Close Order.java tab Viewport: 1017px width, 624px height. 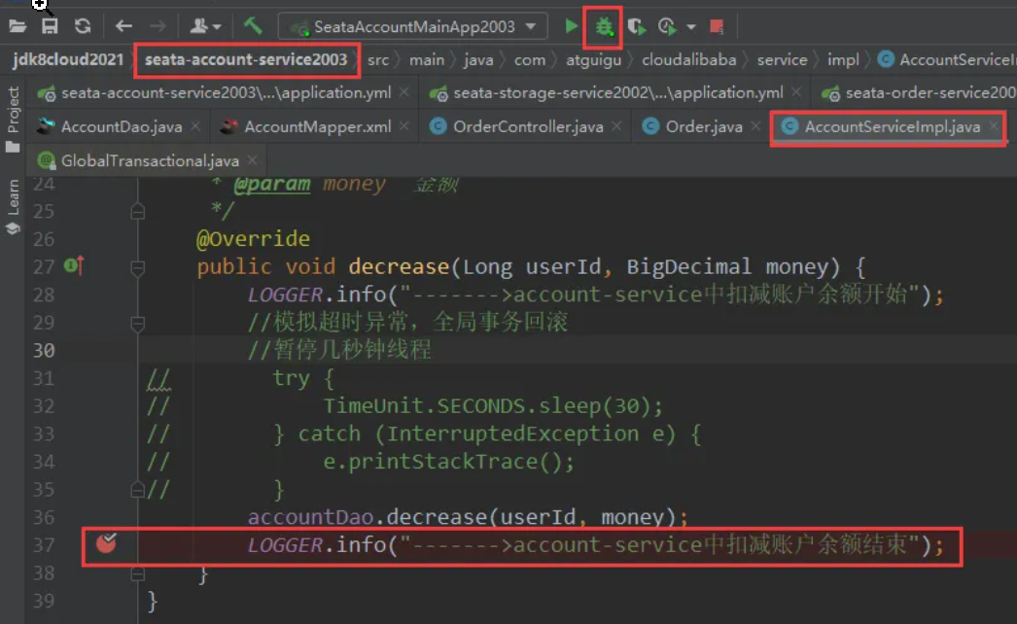tap(755, 125)
